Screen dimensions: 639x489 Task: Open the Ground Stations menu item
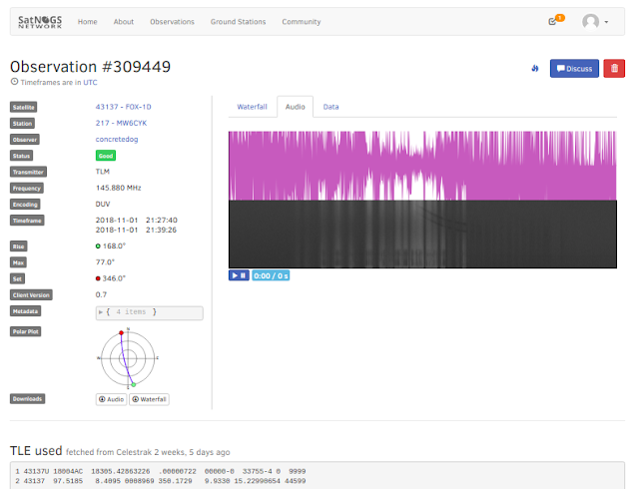coord(238,22)
